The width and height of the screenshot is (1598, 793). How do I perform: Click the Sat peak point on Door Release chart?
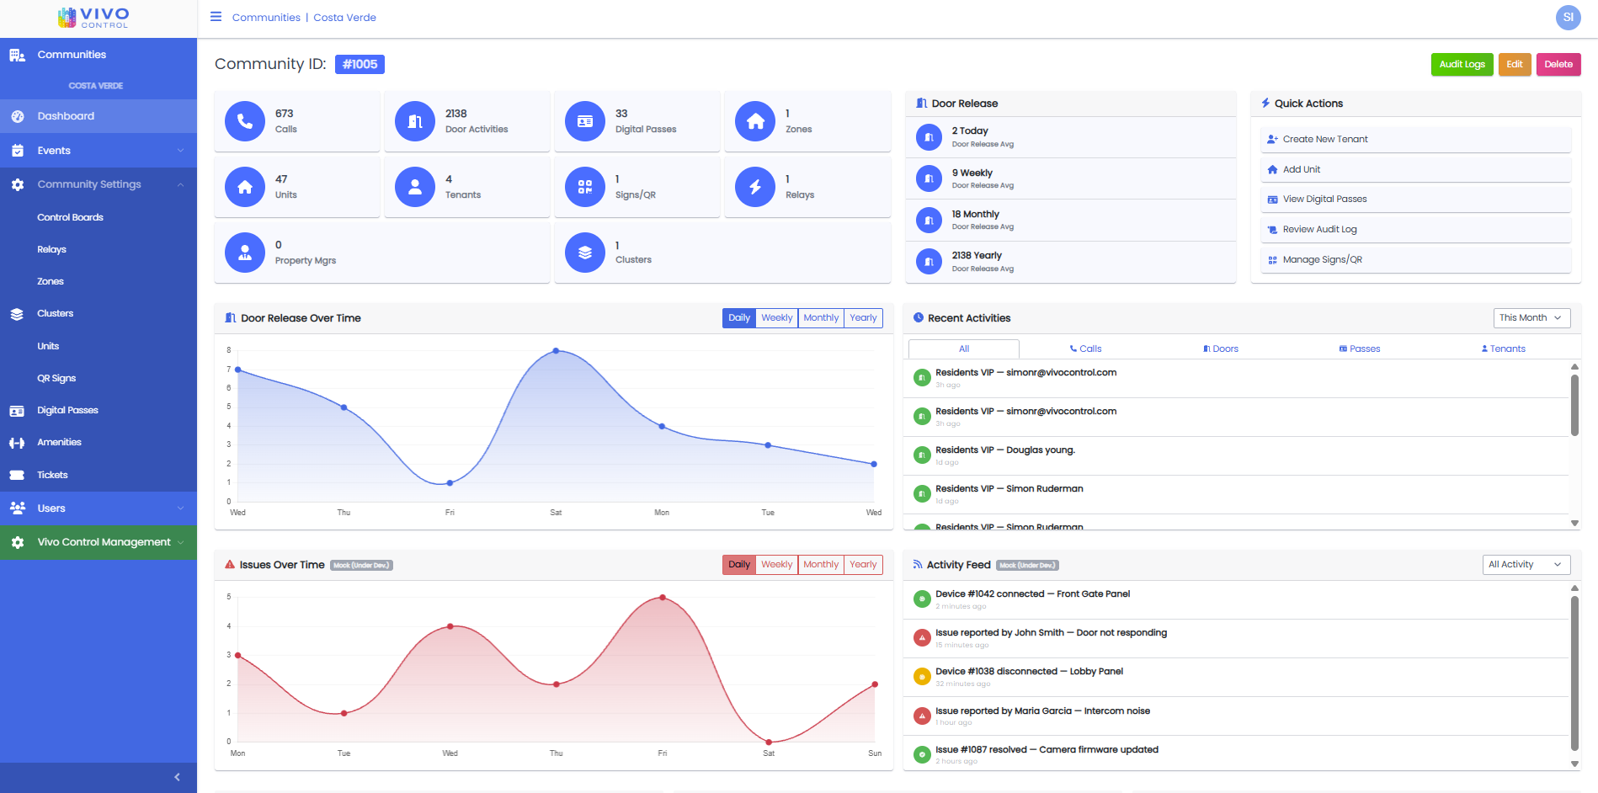point(556,350)
